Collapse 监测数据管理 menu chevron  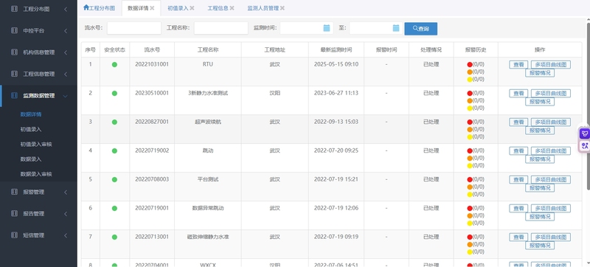pos(66,96)
